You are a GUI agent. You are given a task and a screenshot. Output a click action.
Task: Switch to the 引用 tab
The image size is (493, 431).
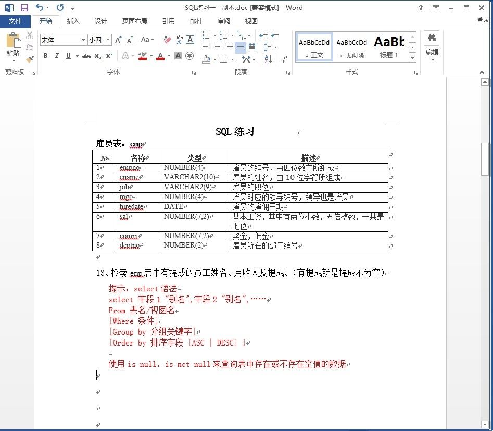[x=169, y=21]
